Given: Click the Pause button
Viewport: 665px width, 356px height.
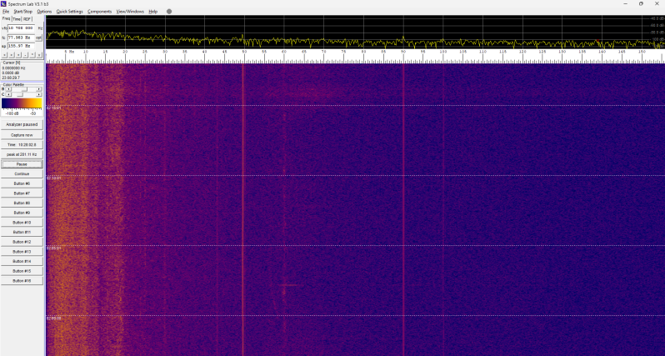Looking at the screenshot, I should (x=22, y=164).
